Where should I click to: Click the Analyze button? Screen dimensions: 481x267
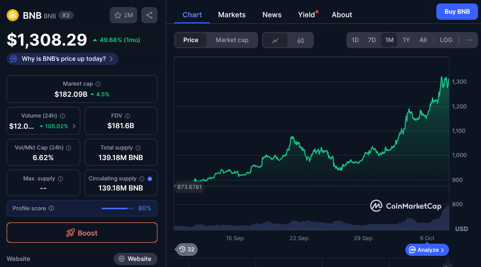coord(427,250)
